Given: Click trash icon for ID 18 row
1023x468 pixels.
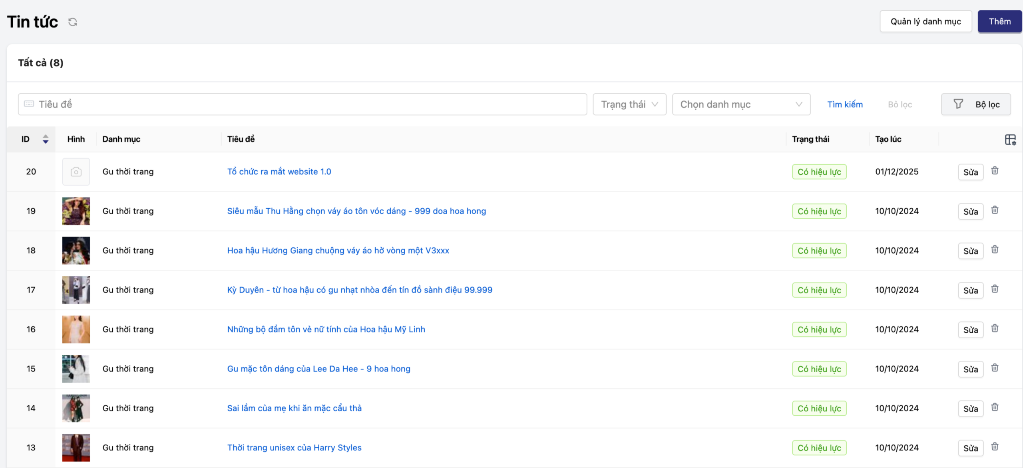Looking at the screenshot, I should coord(995,250).
